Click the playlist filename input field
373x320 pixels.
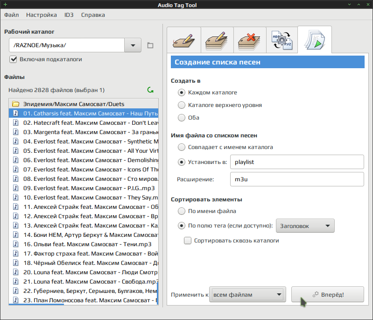[x=297, y=162]
